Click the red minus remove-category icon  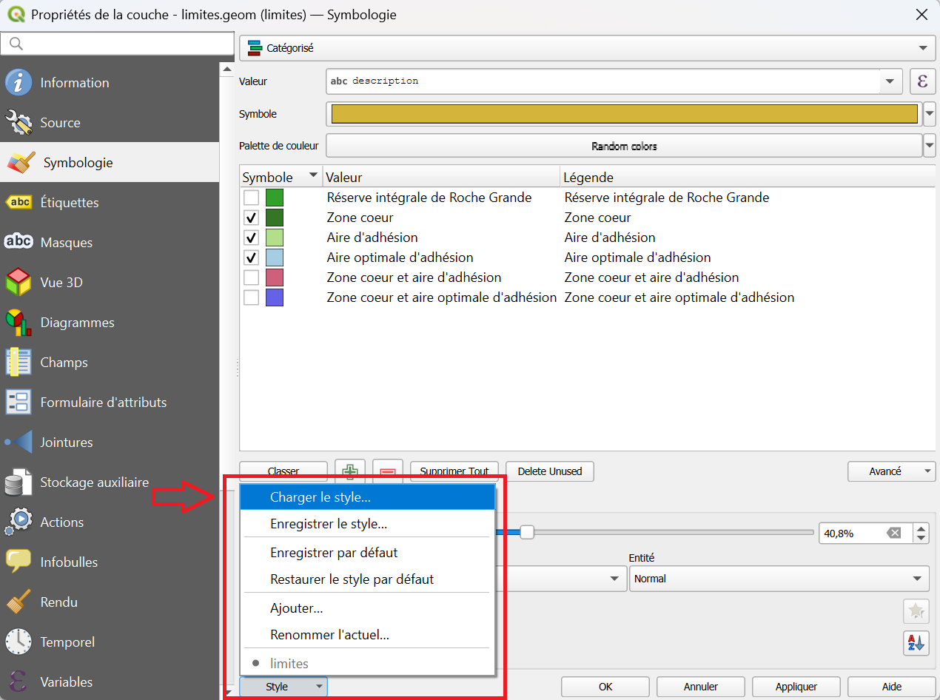coord(388,471)
